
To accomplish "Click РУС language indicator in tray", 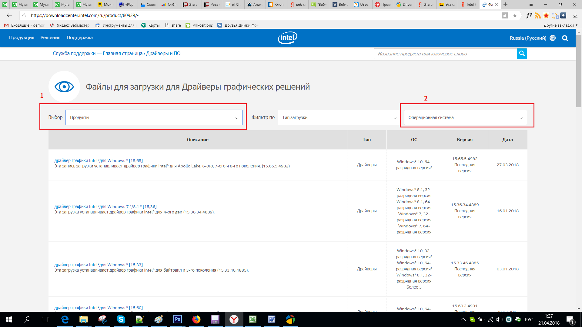I will (x=529, y=319).
